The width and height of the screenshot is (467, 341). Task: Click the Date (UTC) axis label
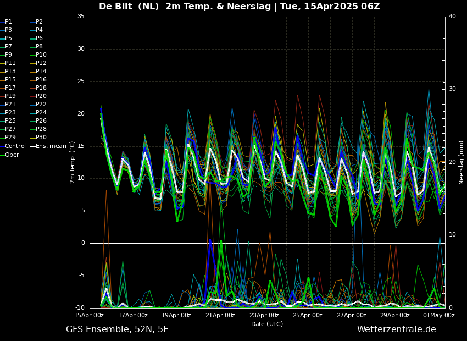pos(267,324)
